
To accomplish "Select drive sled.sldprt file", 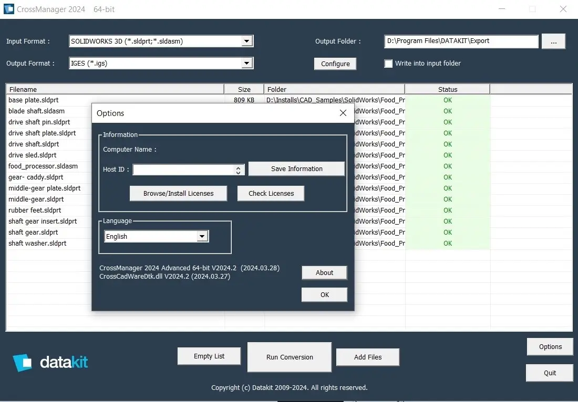I will [x=33, y=155].
